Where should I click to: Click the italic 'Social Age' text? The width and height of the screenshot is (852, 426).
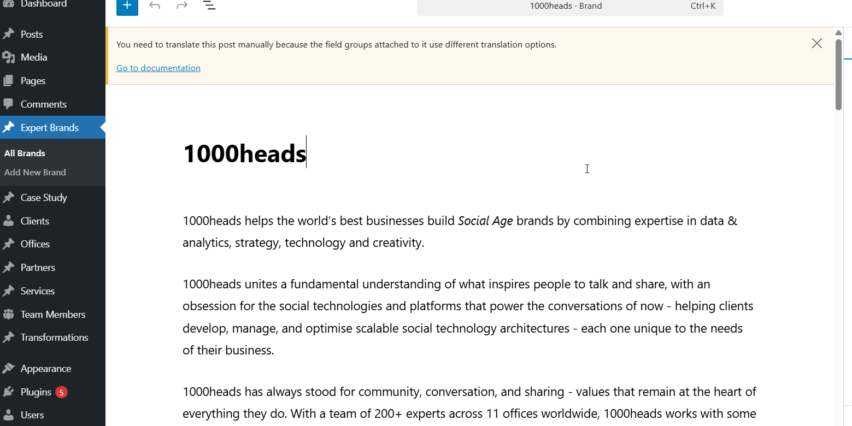pos(485,221)
